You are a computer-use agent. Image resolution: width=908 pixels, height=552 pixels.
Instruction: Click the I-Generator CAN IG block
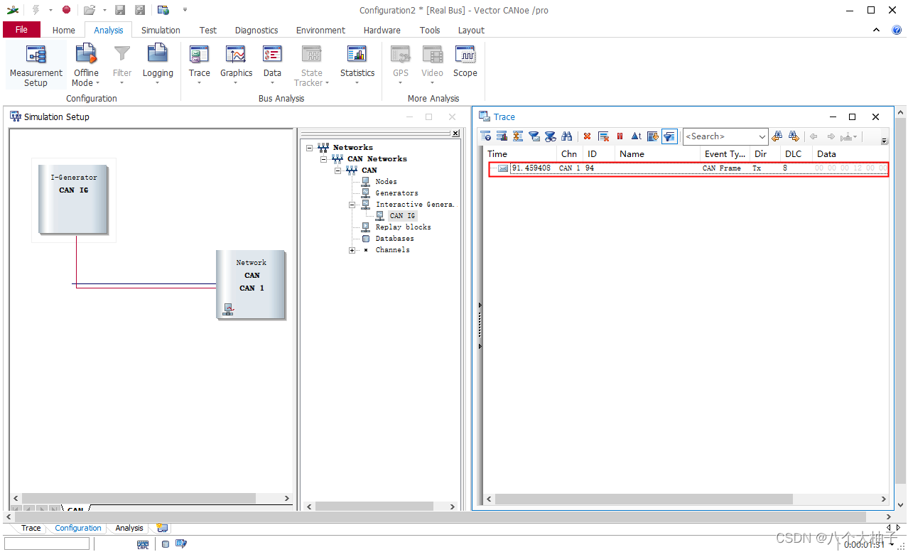point(74,199)
